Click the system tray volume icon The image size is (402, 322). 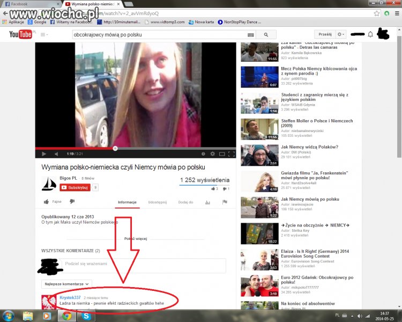point(360,316)
